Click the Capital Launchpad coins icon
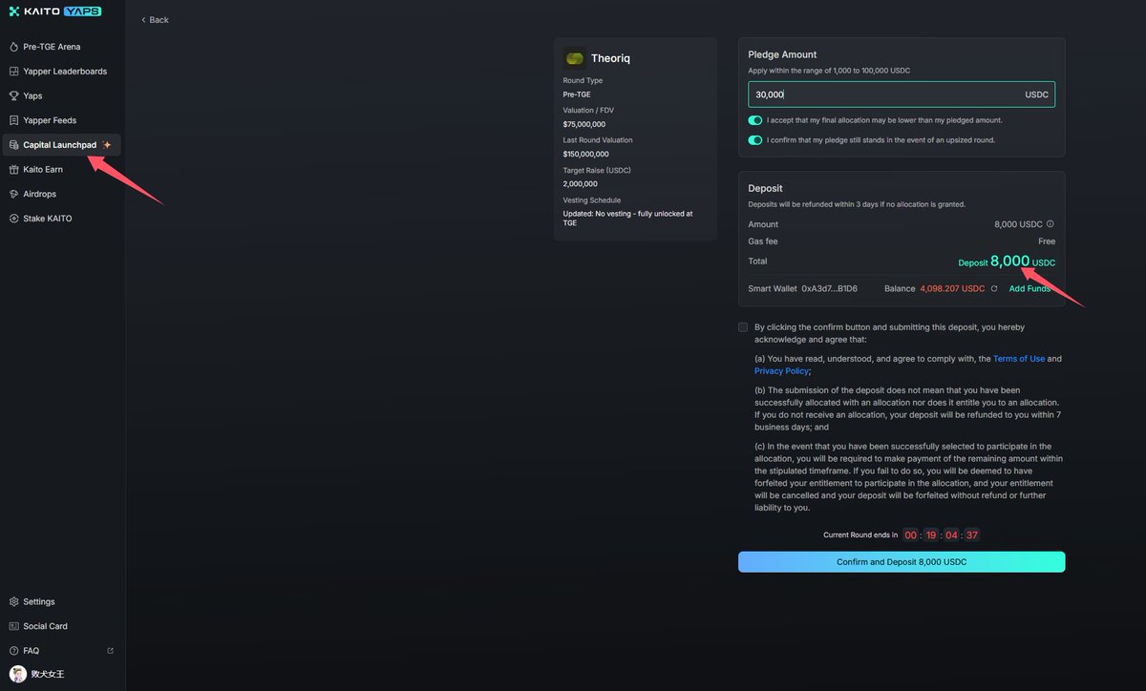Screen dimensions: 1146x691 tap(13, 145)
